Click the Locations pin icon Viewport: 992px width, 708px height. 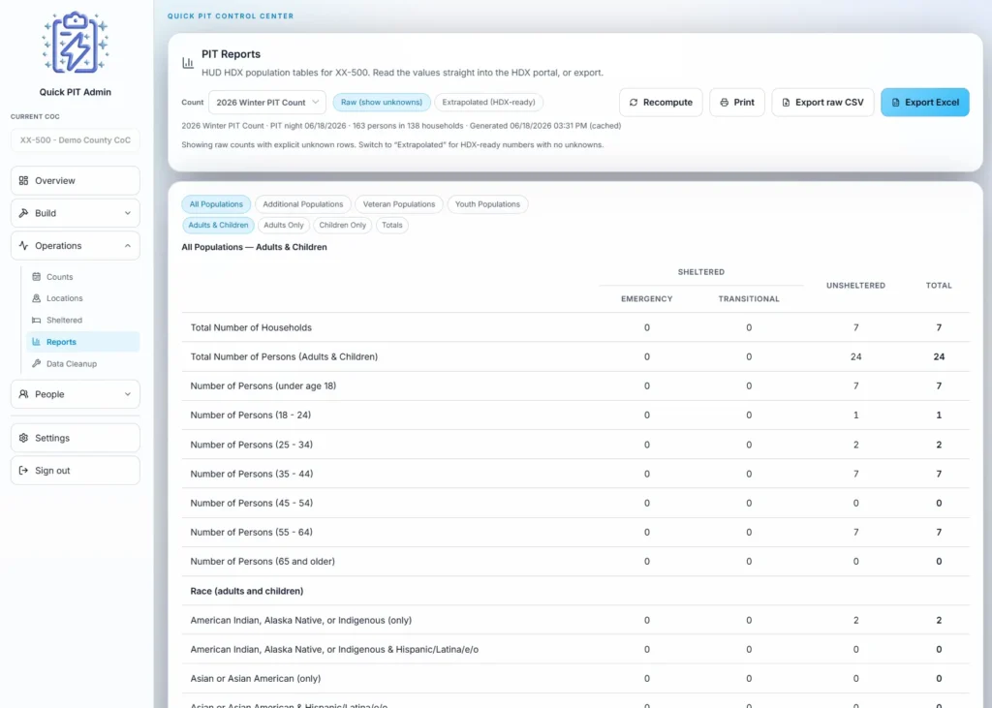click(37, 298)
